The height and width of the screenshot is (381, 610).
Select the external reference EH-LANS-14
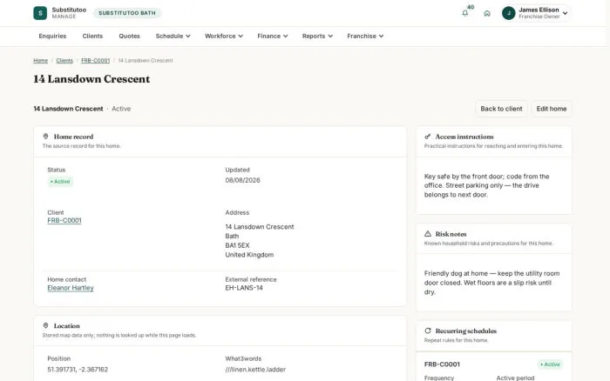[244, 288]
